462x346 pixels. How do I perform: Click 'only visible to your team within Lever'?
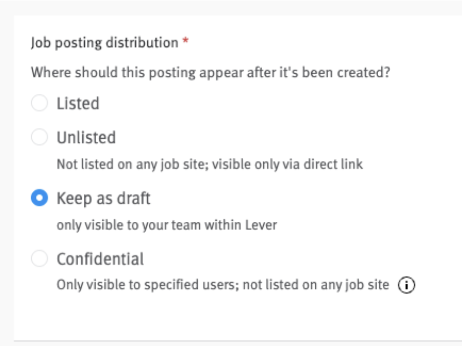167,225
